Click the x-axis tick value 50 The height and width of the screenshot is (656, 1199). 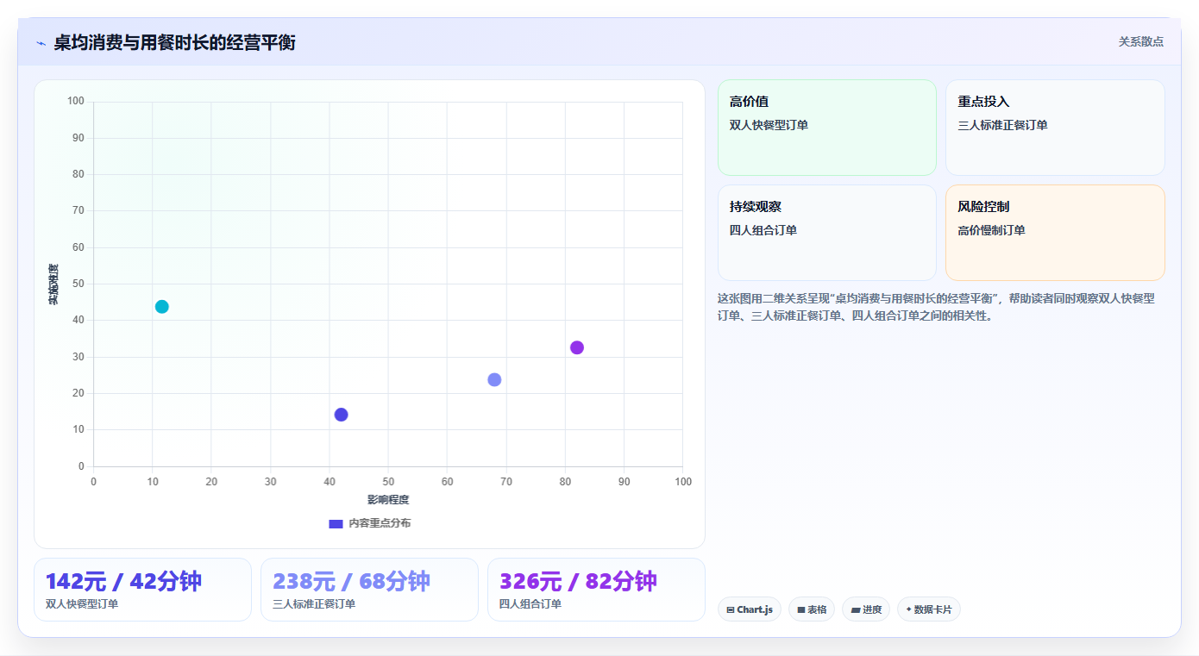point(388,482)
